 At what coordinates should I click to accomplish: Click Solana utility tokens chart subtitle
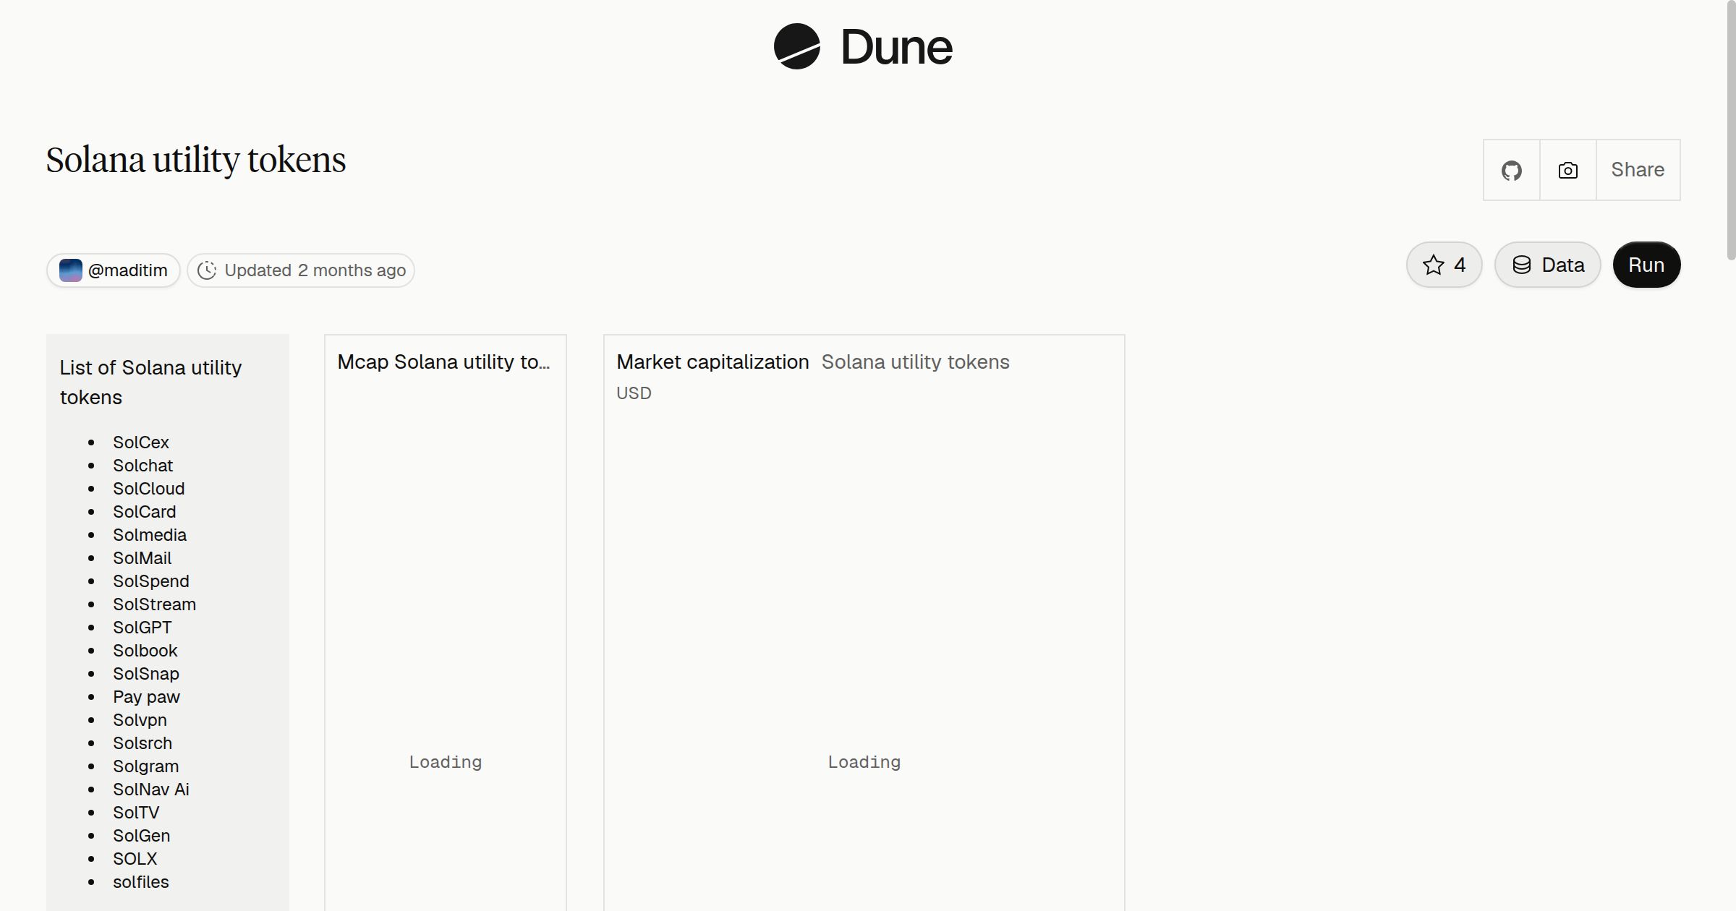[915, 362]
